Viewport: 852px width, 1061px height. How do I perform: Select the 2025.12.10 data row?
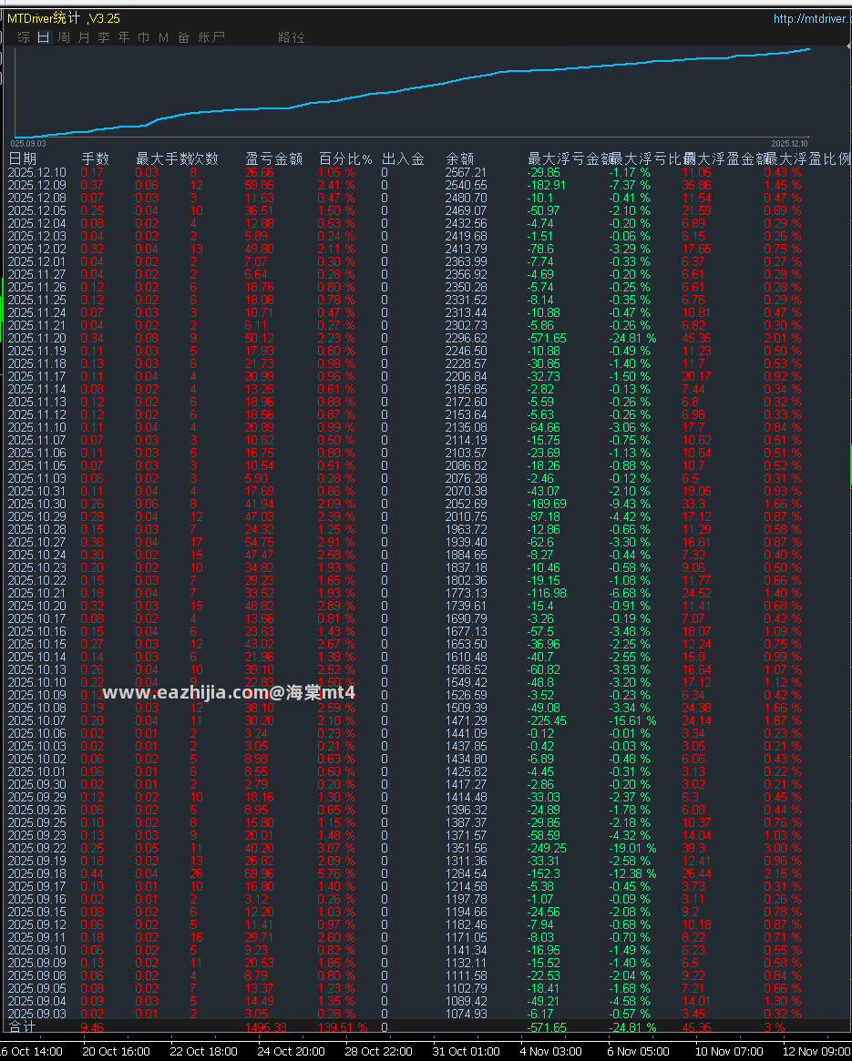tap(426, 172)
